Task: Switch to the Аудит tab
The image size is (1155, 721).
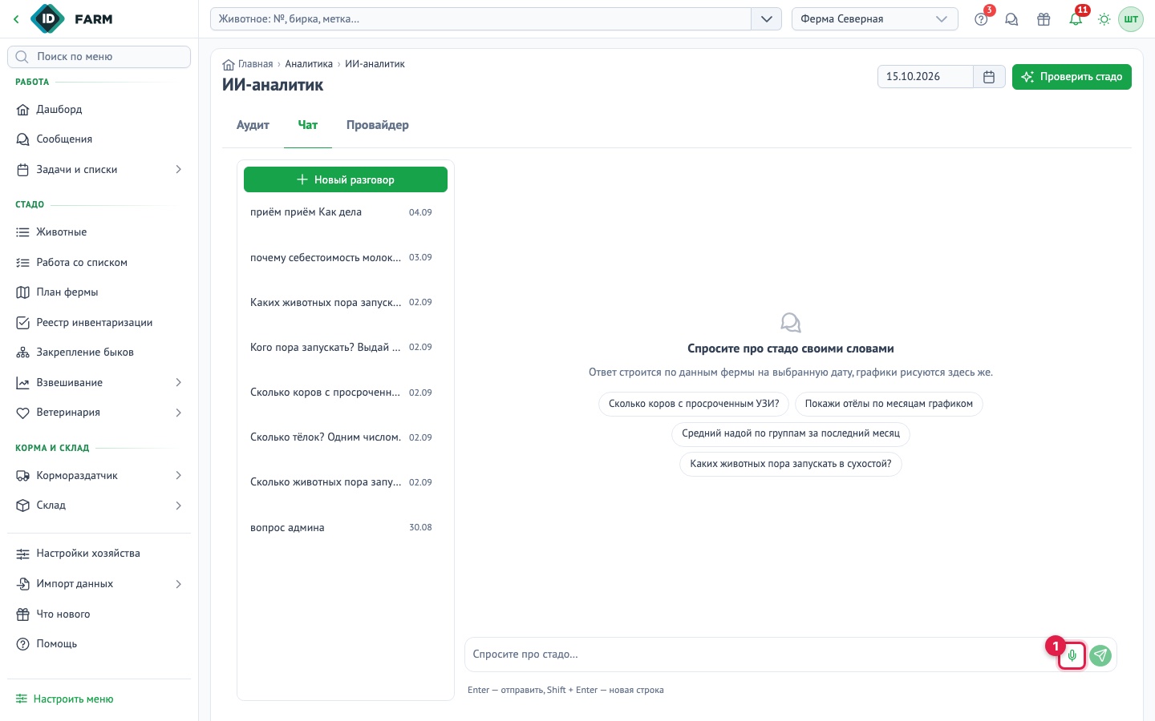Action: [253, 125]
